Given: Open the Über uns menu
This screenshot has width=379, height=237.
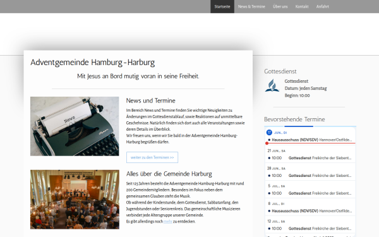Looking at the screenshot, I should pos(280,6).
